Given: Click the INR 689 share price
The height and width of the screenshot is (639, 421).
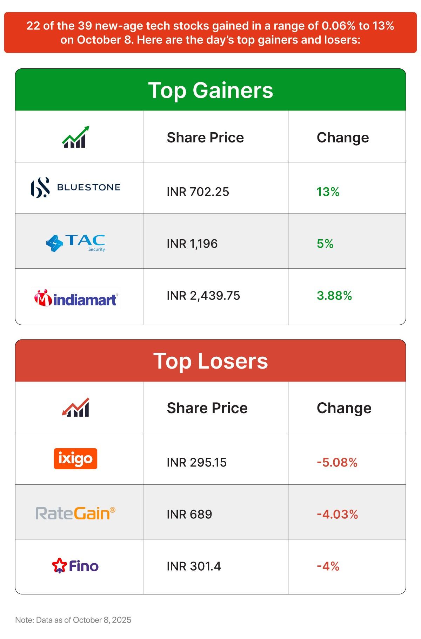Looking at the screenshot, I should (189, 514).
